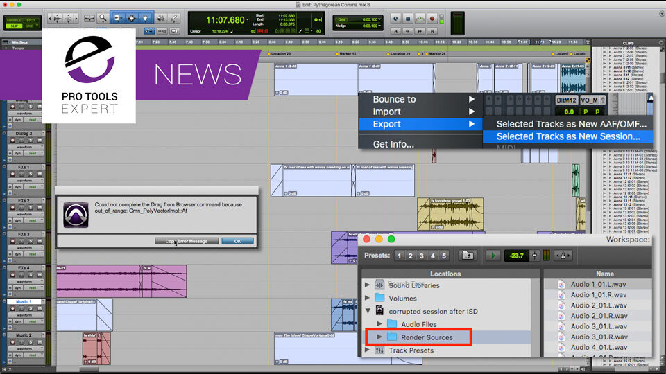Select the Trim tool
Screen dimensions: 666x374
[x=118, y=18]
